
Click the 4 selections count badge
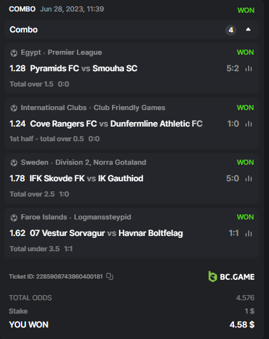pos(231,30)
